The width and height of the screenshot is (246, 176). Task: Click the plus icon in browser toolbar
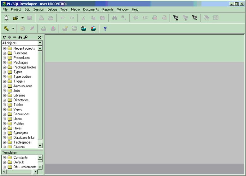click(x=9, y=37)
